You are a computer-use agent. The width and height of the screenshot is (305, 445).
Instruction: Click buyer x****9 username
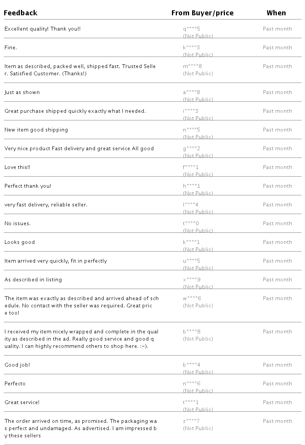(x=191, y=279)
